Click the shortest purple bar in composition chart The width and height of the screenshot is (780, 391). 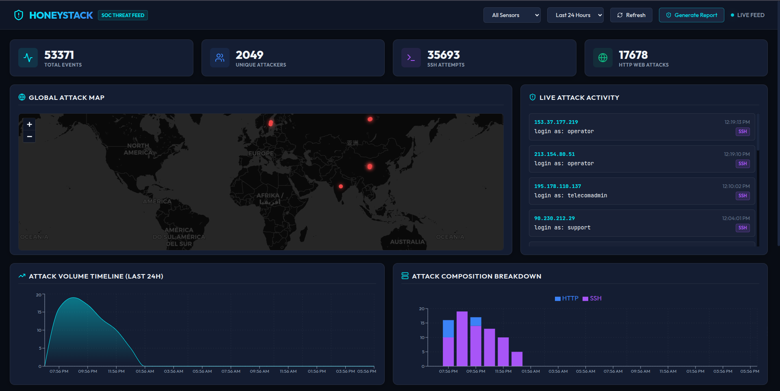[x=517, y=359]
